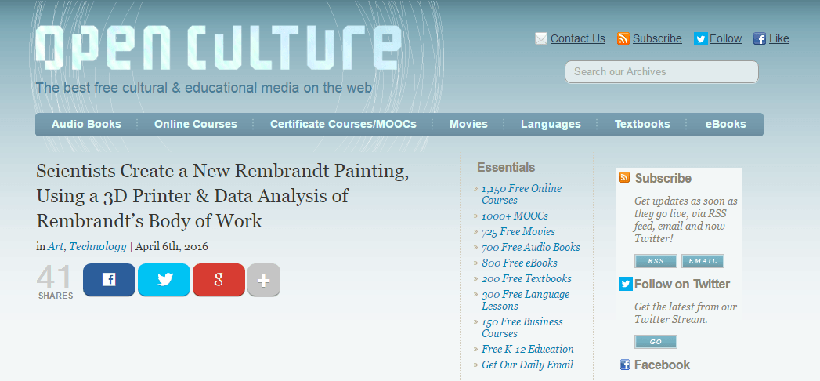Viewport: 820px width, 381px height.
Task: Click the Essentials heading
Action: (506, 168)
